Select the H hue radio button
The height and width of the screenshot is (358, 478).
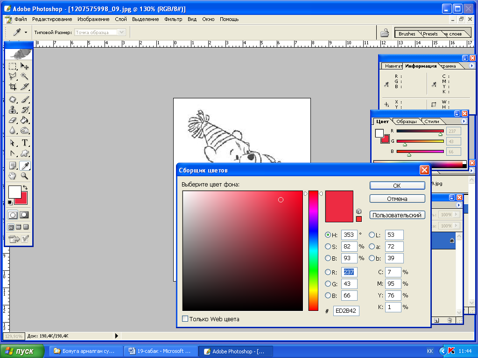[328, 235]
